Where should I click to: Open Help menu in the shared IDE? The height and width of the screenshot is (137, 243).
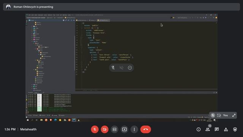(x=69, y=15)
